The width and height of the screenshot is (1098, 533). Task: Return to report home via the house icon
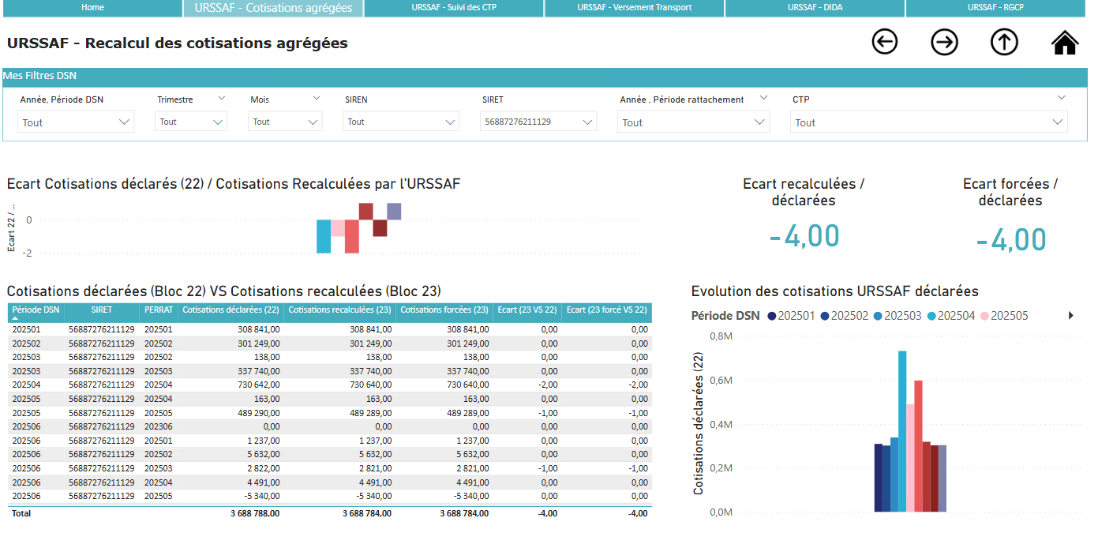click(x=1064, y=42)
